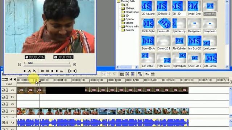The height and width of the screenshot is (130, 232).
Task: Open the Custom folder
Action: 128,30
